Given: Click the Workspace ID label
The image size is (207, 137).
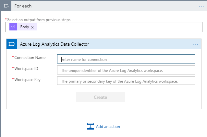Looking at the screenshot, I should pyautogui.click(x=26, y=69).
